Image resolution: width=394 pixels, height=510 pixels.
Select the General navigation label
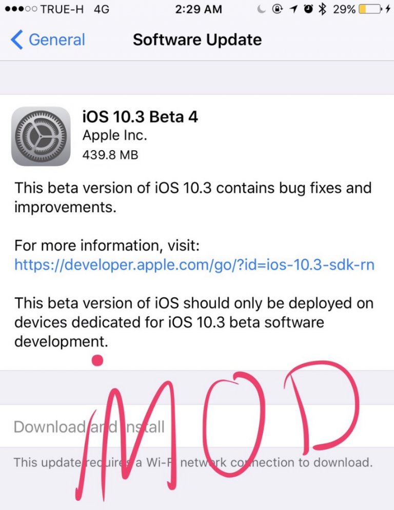[56, 40]
